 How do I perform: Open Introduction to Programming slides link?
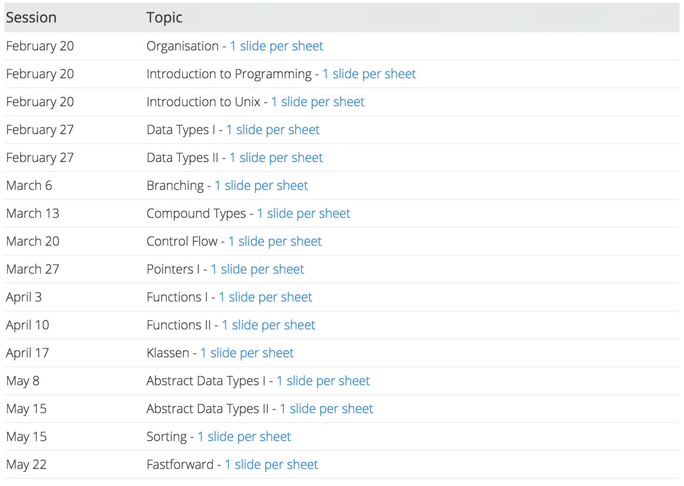tap(369, 74)
